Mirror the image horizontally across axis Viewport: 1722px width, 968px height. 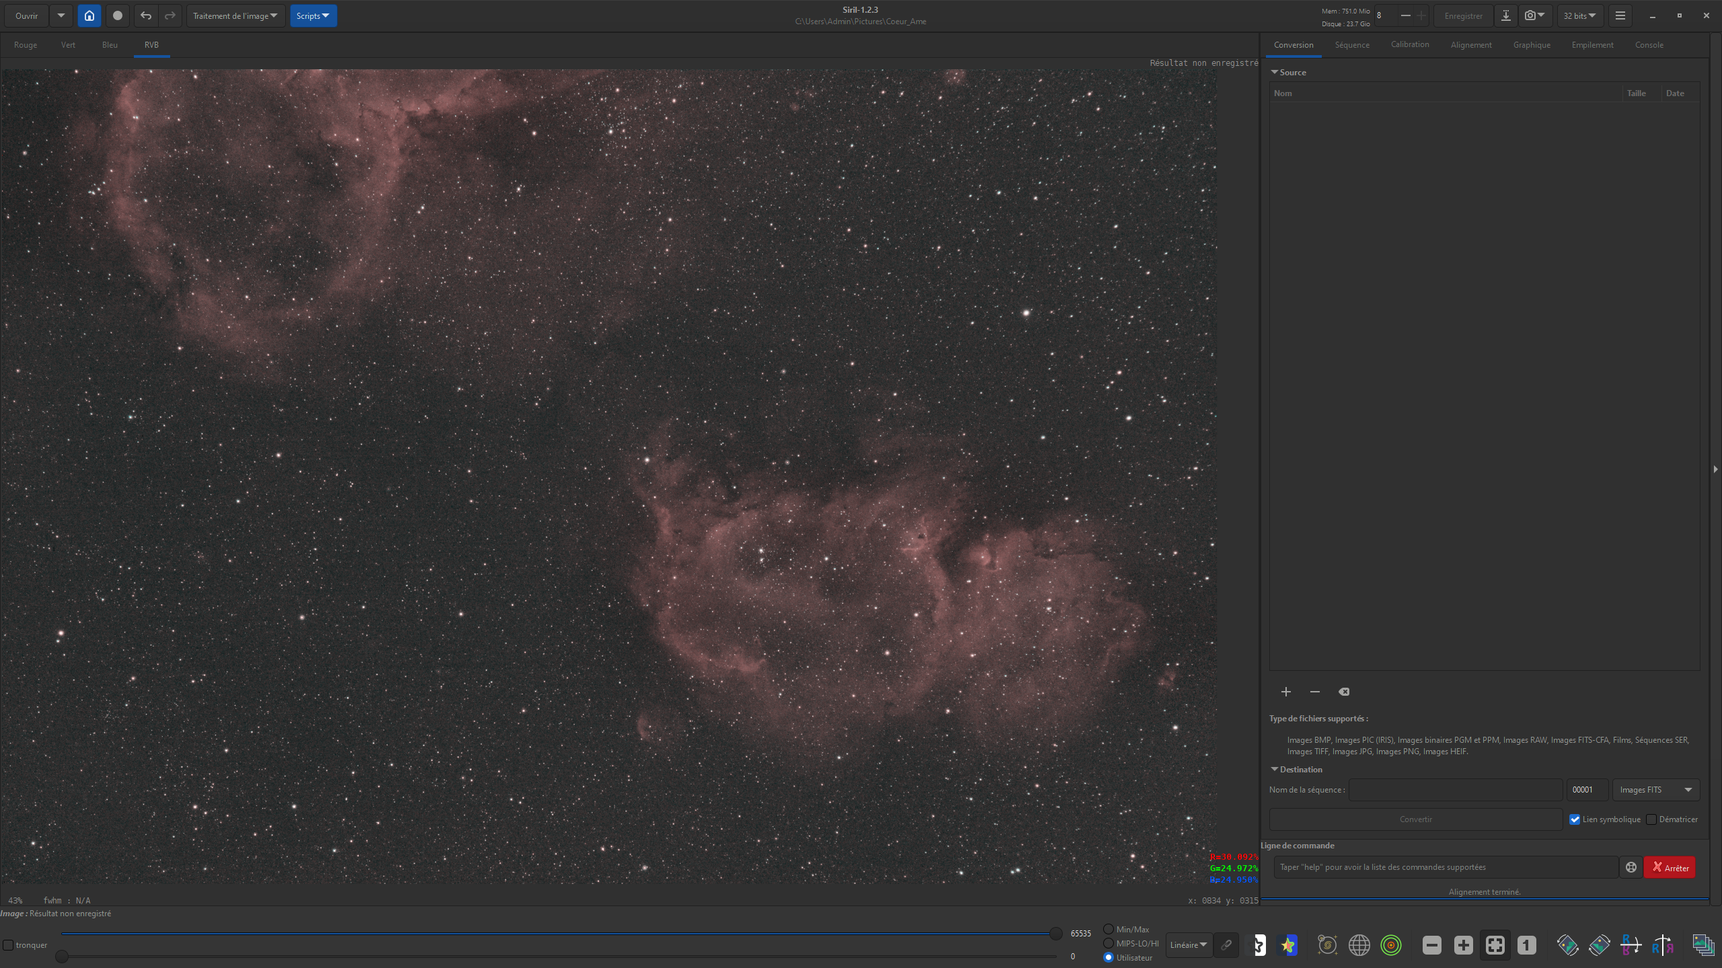pyautogui.click(x=1631, y=945)
